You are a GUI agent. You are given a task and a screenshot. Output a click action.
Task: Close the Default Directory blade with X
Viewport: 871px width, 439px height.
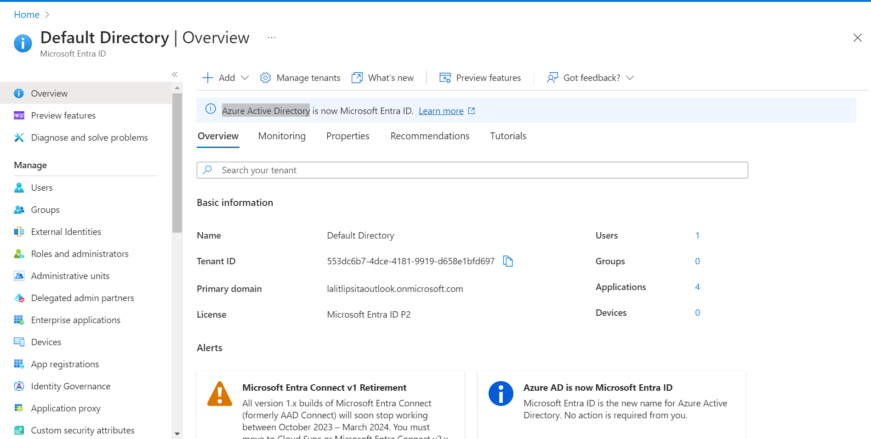[857, 38]
